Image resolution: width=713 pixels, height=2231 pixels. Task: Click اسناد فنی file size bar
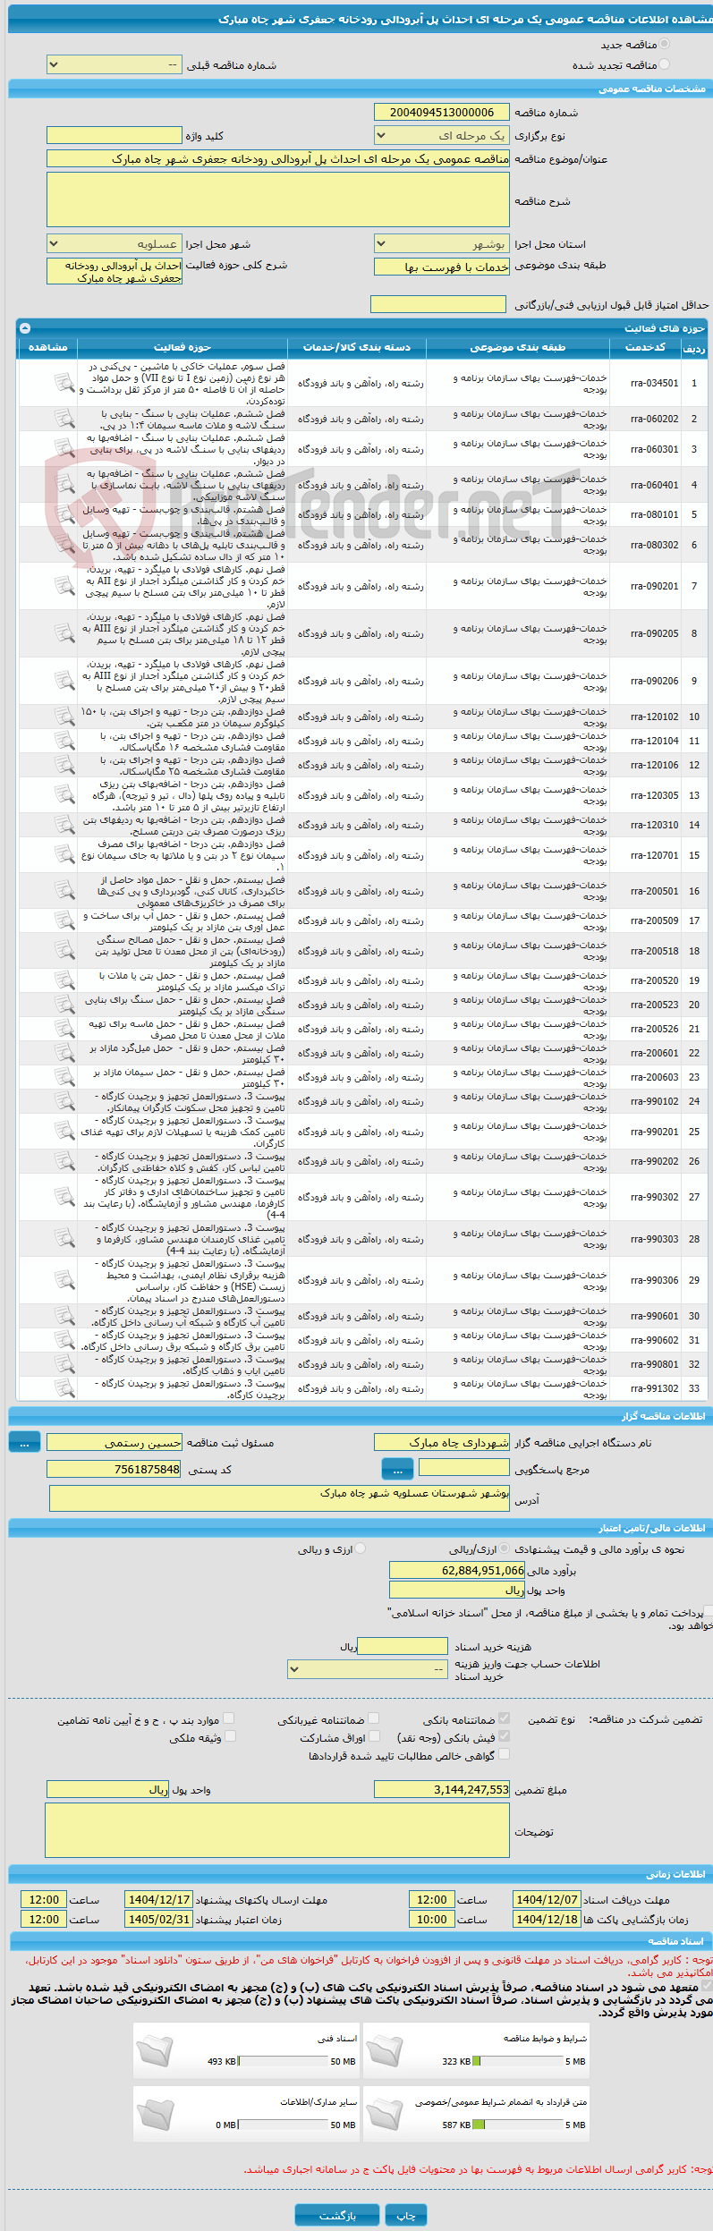284,2061
